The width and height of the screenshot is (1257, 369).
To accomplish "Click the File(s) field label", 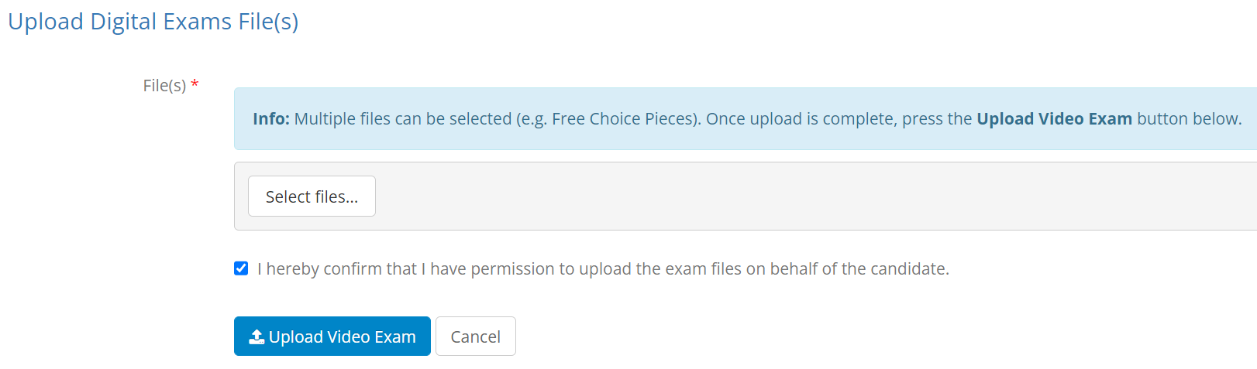I will [x=164, y=85].
